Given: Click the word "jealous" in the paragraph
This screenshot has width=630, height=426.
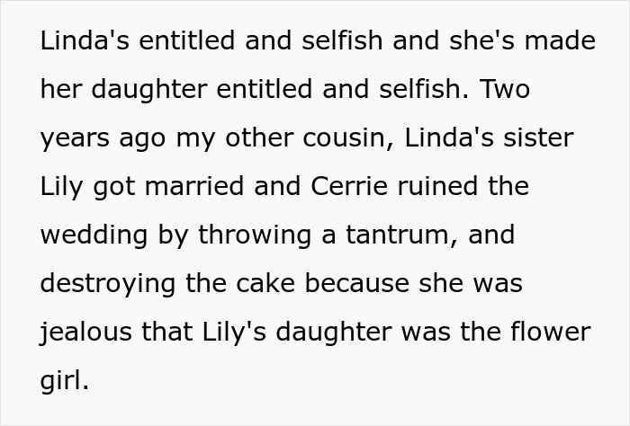Looking at the screenshot, I should pyautogui.click(x=86, y=333).
